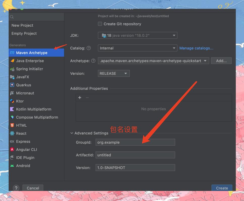
Task: Click the Micronaut generator icon
Action: click(x=12, y=93)
